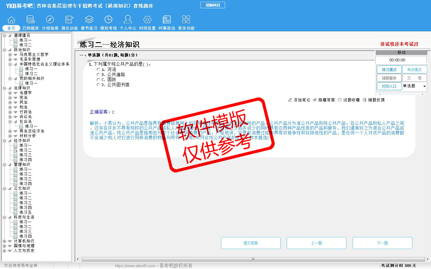Click the 练习一 document icon under 社会法
This screenshot has height=269, width=431.
(21, 126)
